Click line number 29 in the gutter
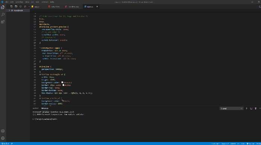The width and height of the screenshot is (261, 145). pyautogui.click(x=35, y=67)
